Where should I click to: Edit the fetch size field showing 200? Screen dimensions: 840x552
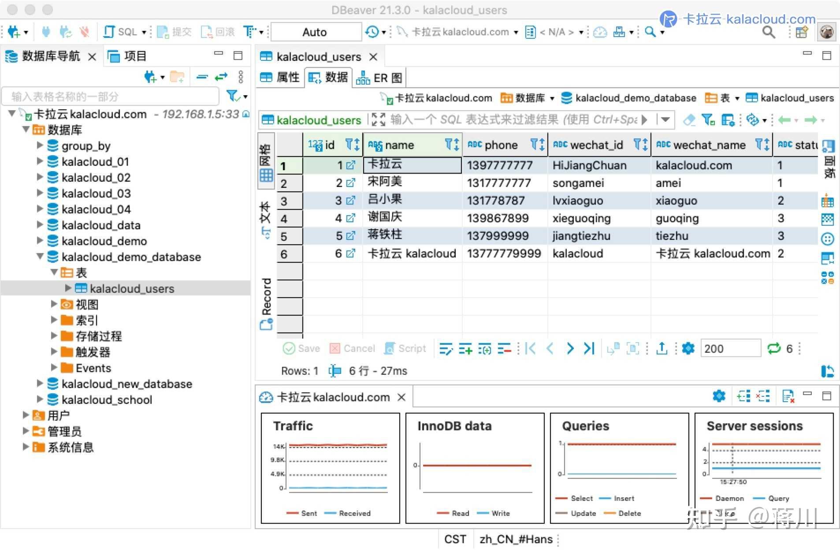pyautogui.click(x=730, y=348)
